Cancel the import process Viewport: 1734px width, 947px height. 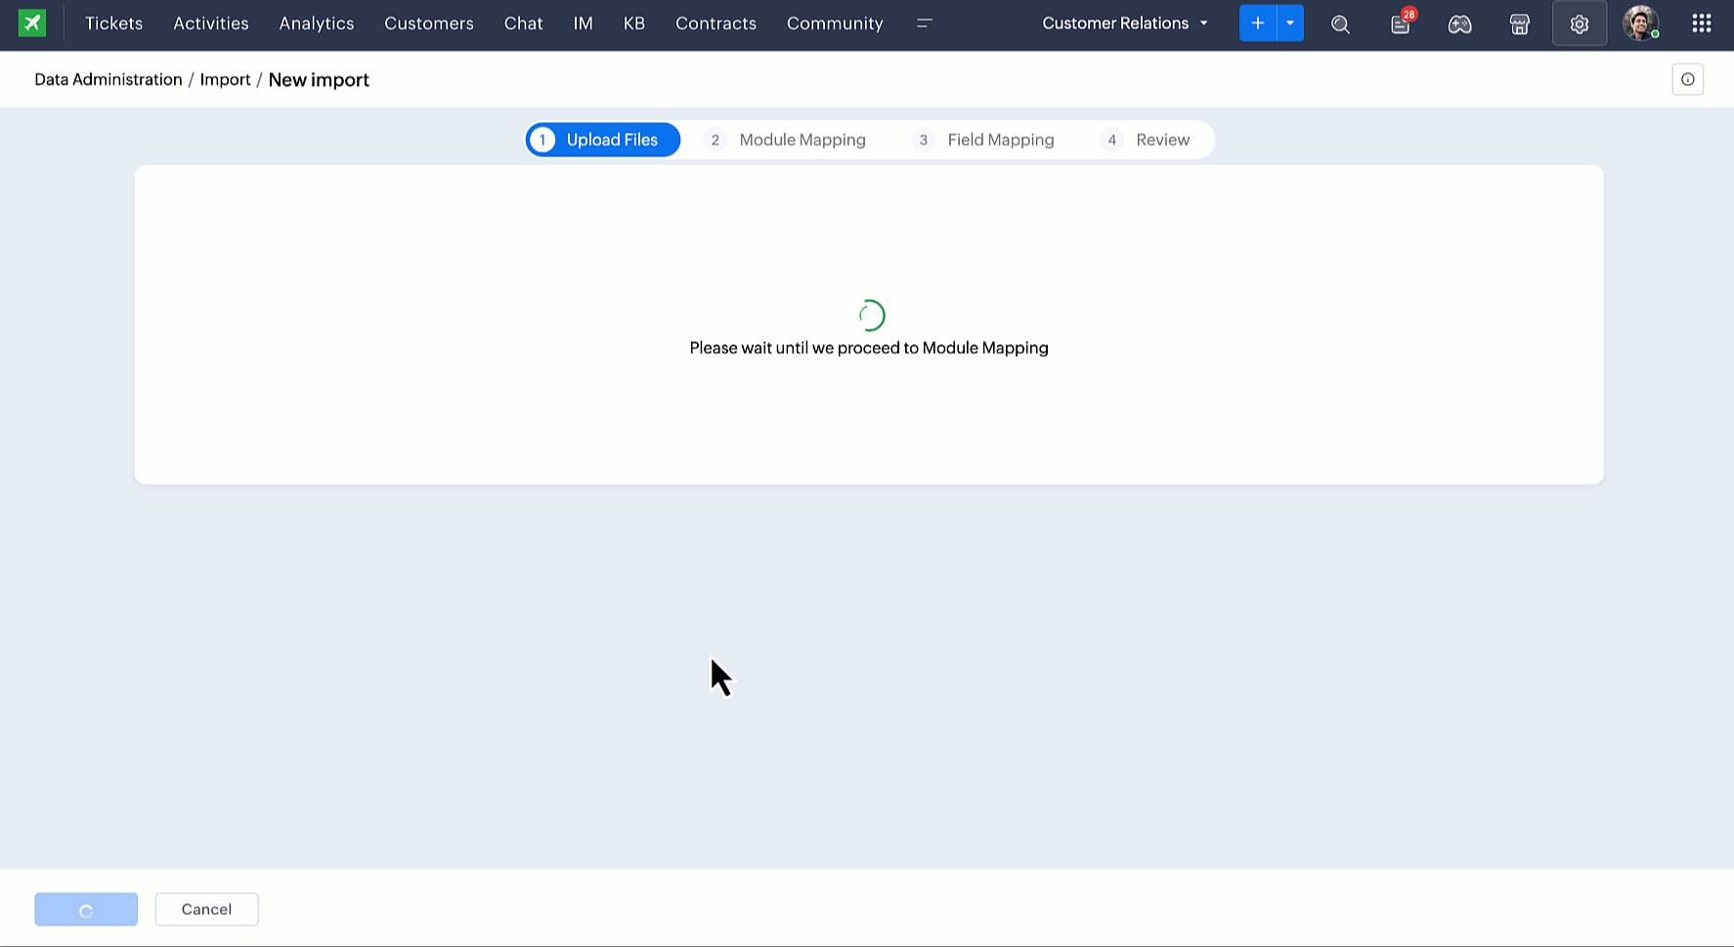(x=206, y=909)
